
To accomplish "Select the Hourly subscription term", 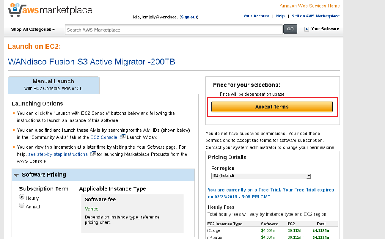I will [x=22, y=197].
